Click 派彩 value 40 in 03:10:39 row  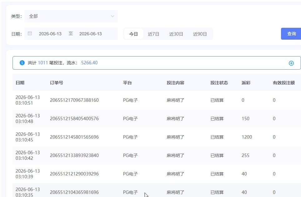[x=244, y=174]
